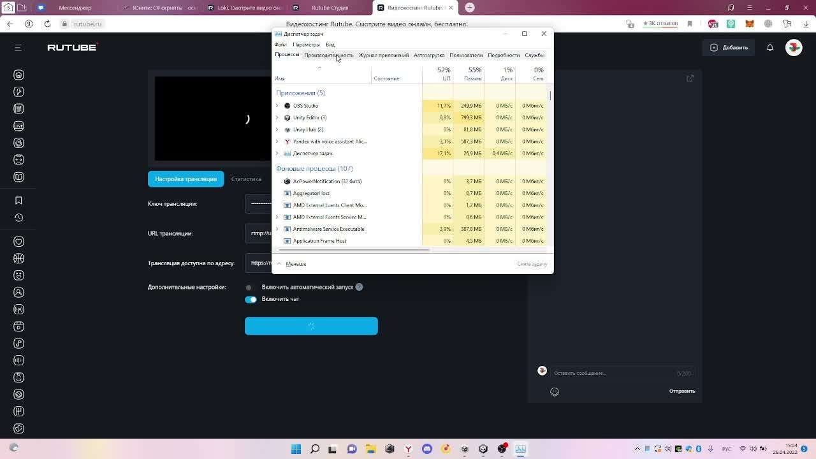Click the 'Снять задачу' button
The width and height of the screenshot is (816, 459).
(532, 264)
